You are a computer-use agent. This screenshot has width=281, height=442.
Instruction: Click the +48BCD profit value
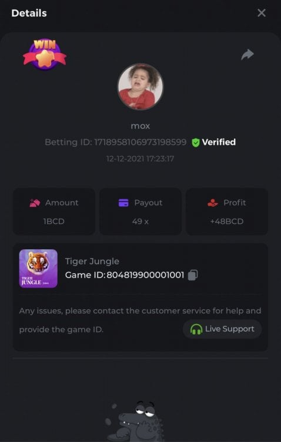(x=227, y=222)
